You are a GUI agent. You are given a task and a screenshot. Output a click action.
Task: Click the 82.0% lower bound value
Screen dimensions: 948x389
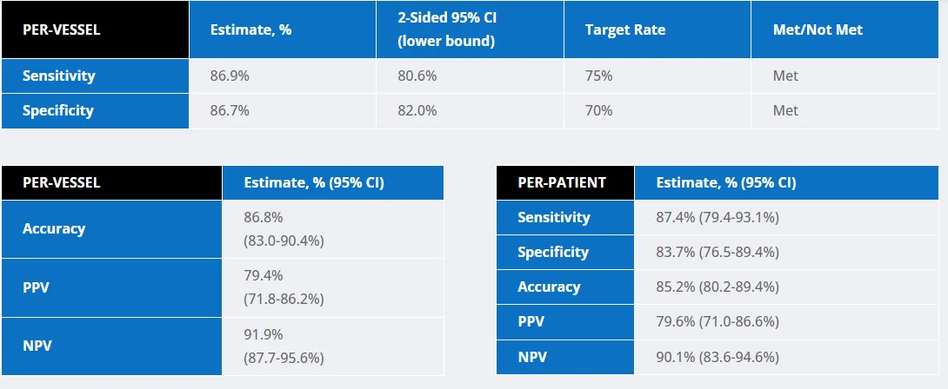pyautogui.click(x=417, y=110)
